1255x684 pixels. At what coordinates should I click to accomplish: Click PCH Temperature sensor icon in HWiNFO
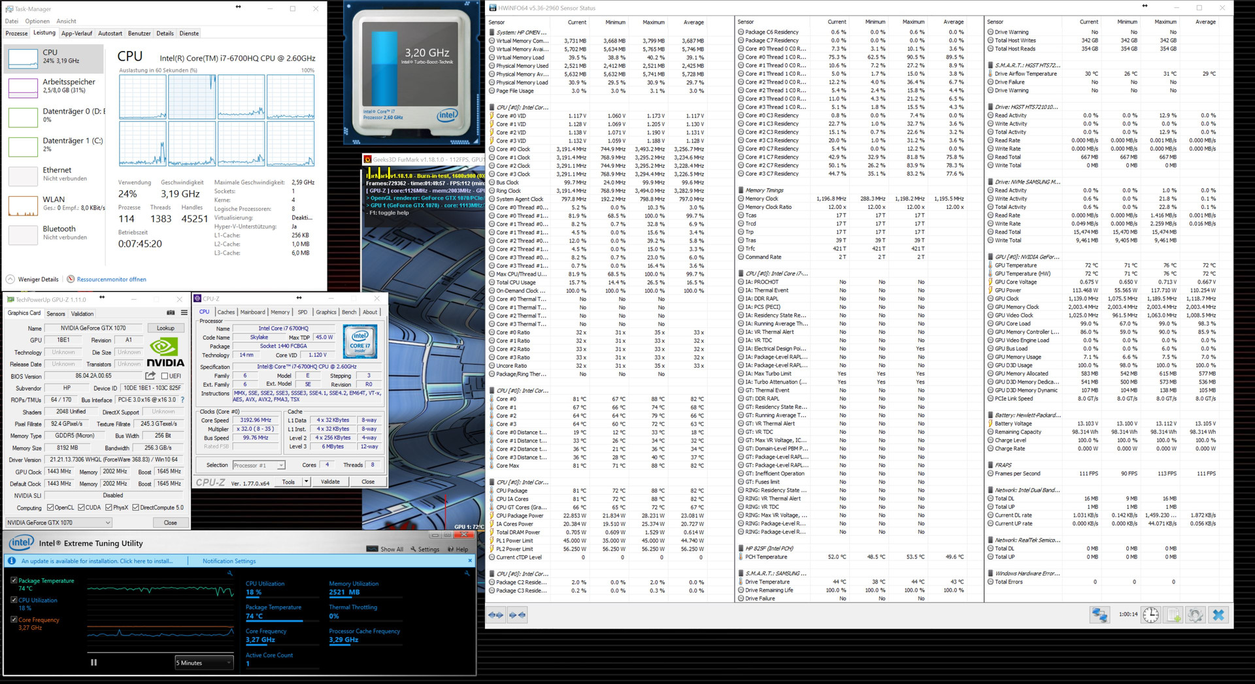(x=741, y=557)
